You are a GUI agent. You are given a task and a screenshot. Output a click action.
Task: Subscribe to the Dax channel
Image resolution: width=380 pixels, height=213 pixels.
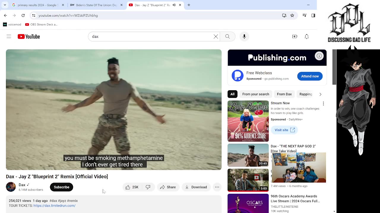click(x=61, y=187)
